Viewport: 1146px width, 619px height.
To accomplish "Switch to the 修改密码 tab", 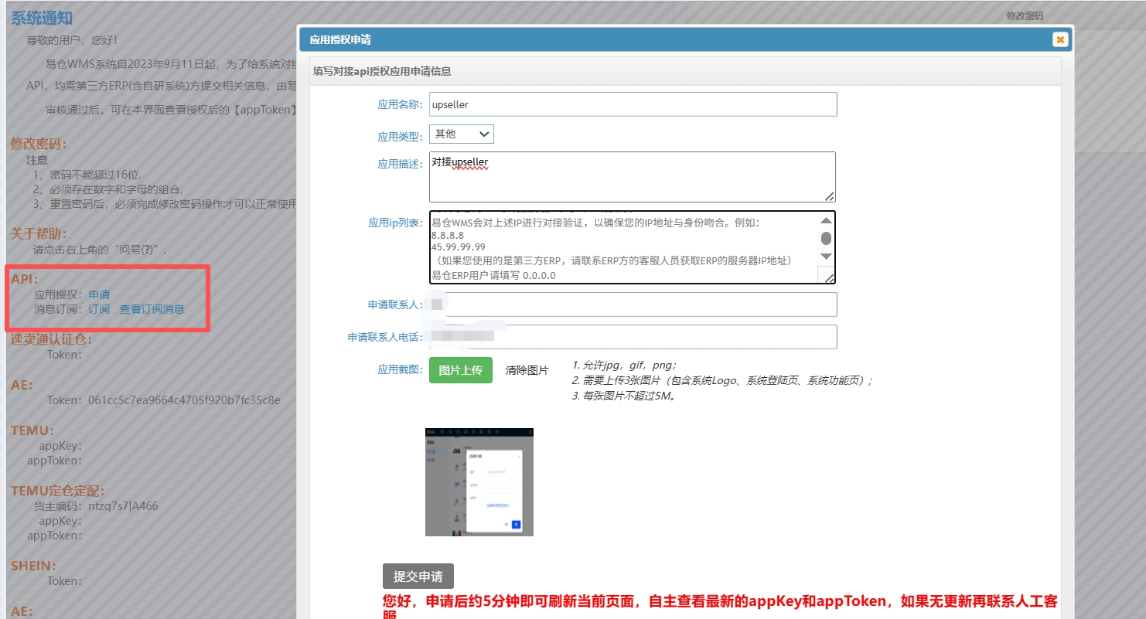I will tap(1025, 15).
